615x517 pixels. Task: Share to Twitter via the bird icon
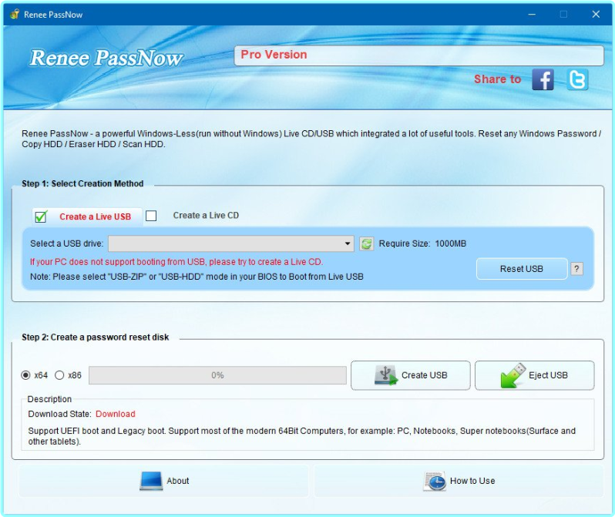pos(577,79)
